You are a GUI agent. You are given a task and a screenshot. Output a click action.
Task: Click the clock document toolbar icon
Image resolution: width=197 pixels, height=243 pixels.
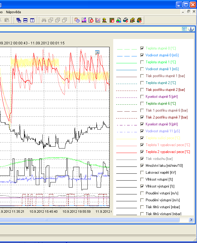[x=77, y=20]
